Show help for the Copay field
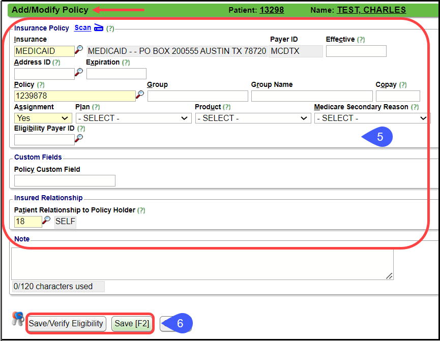This screenshot has width=440, height=341. click(x=403, y=85)
